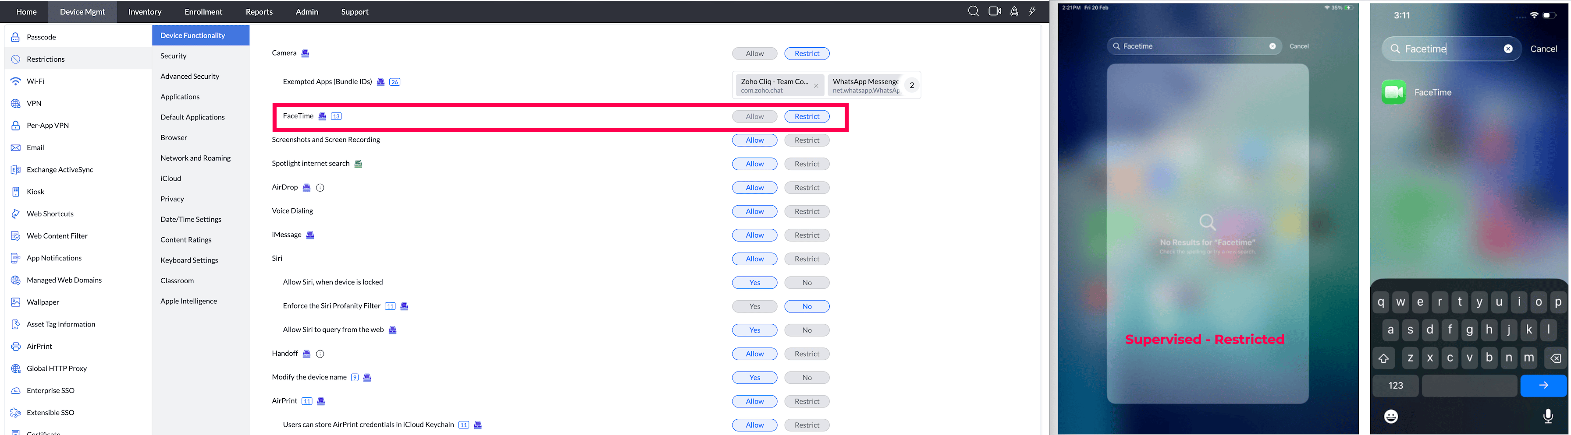Click the Exempted Apps bundle ID field
Screen dimensions: 1571x435
pyautogui.click(x=827, y=85)
